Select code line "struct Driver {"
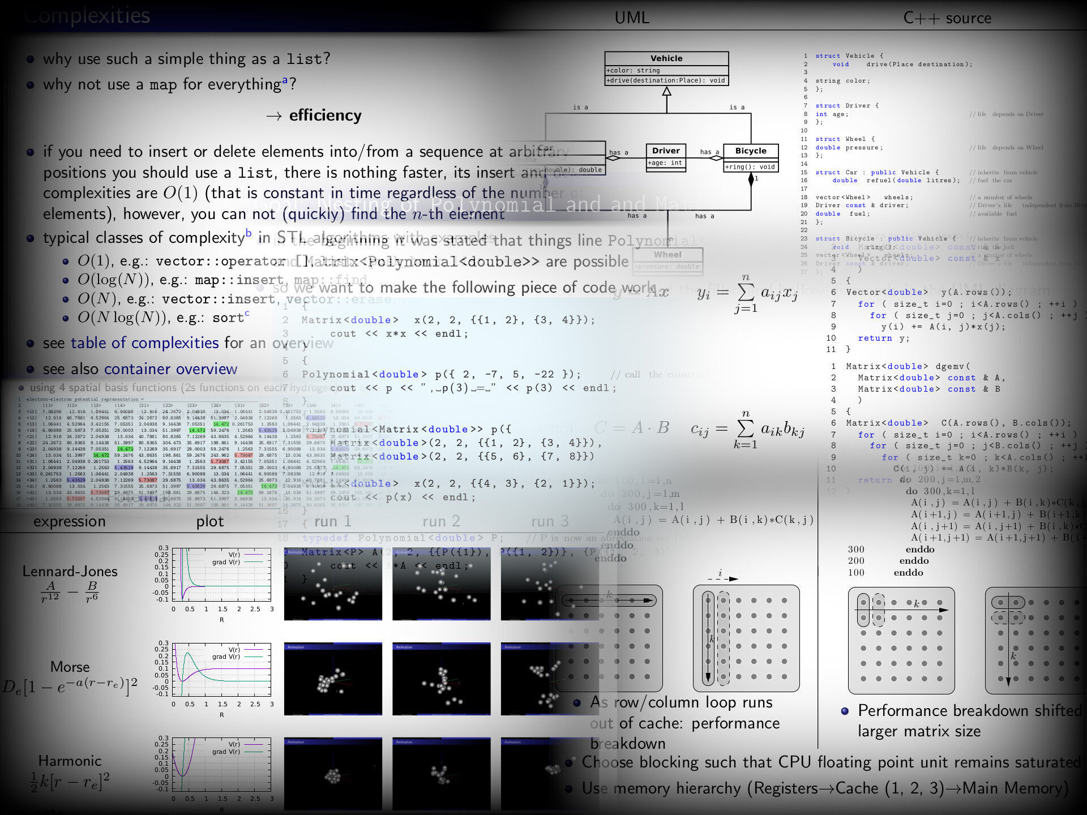The image size is (1087, 815). (847, 106)
